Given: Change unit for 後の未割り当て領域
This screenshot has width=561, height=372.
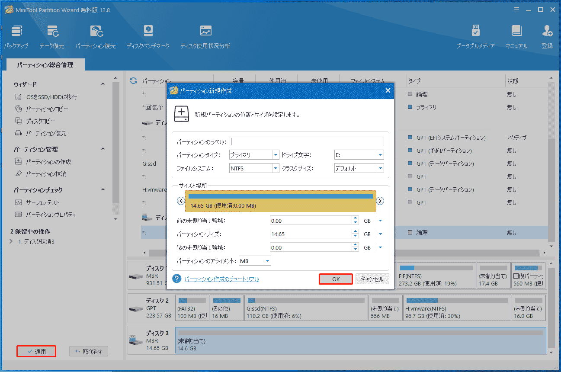Looking at the screenshot, I should (380, 247).
